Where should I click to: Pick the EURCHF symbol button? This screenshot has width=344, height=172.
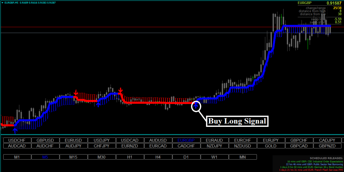243,140
